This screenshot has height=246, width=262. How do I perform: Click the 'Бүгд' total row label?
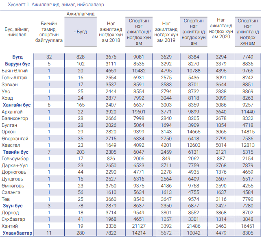coord(17,57)
